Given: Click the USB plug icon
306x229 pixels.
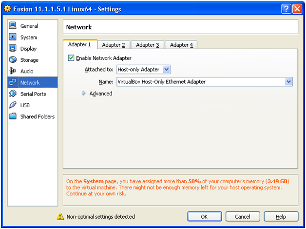Looking at the screenshot, I should click(x=13, y=105).
